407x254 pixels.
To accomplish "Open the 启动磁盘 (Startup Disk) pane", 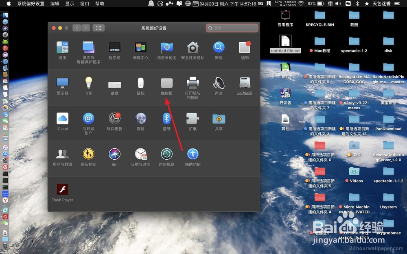I will [x=245, y=86].
